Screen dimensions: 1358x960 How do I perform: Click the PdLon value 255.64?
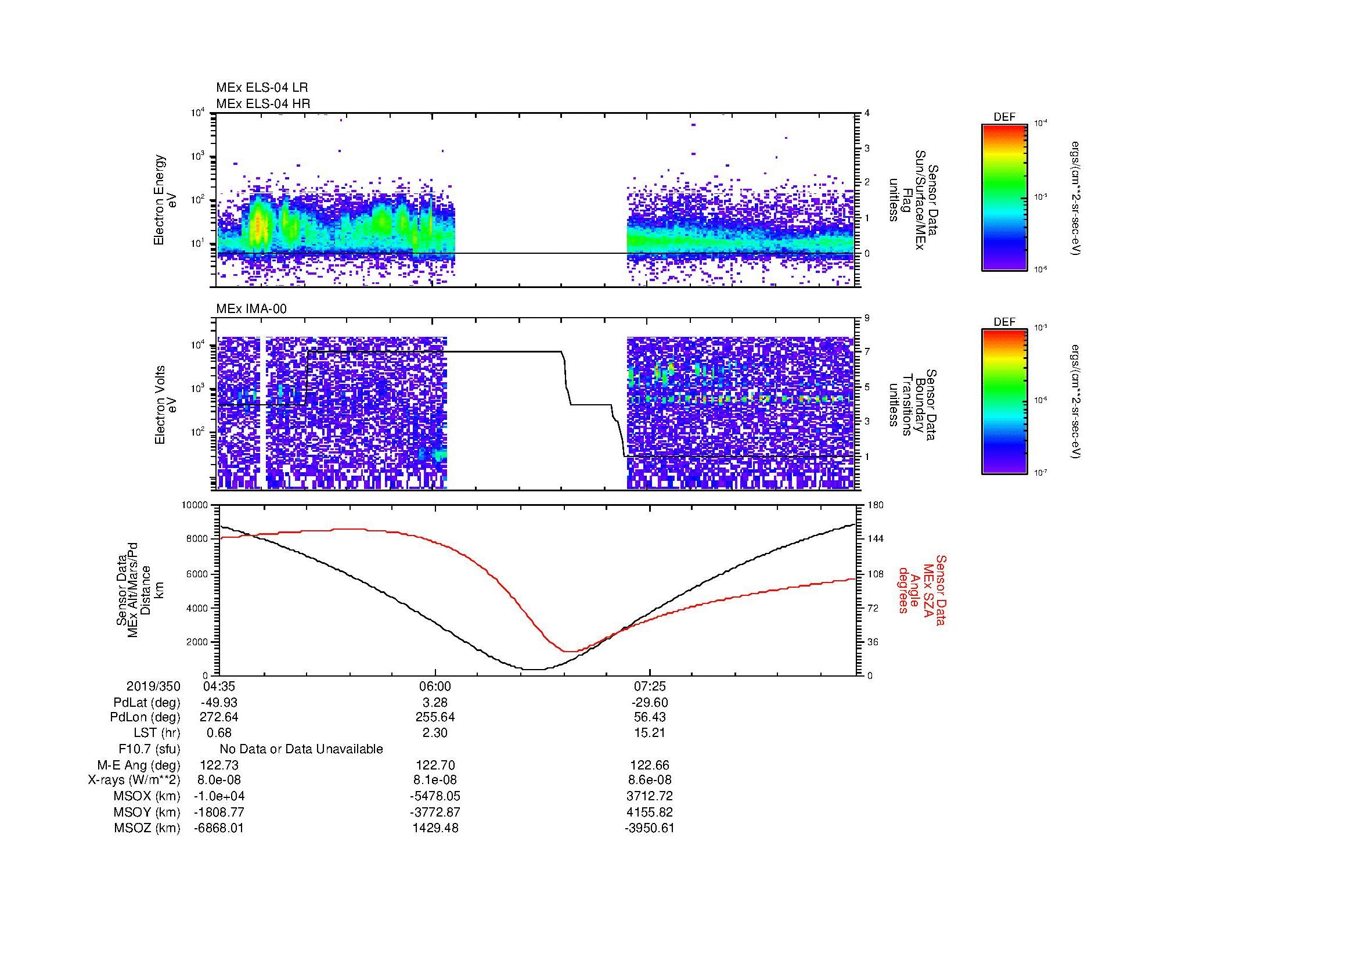(x=435, y=717)
